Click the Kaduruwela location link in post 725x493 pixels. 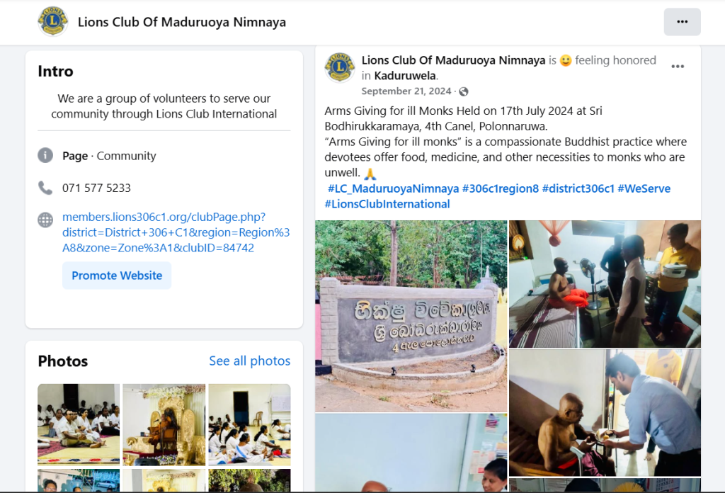tap(405, 76)
